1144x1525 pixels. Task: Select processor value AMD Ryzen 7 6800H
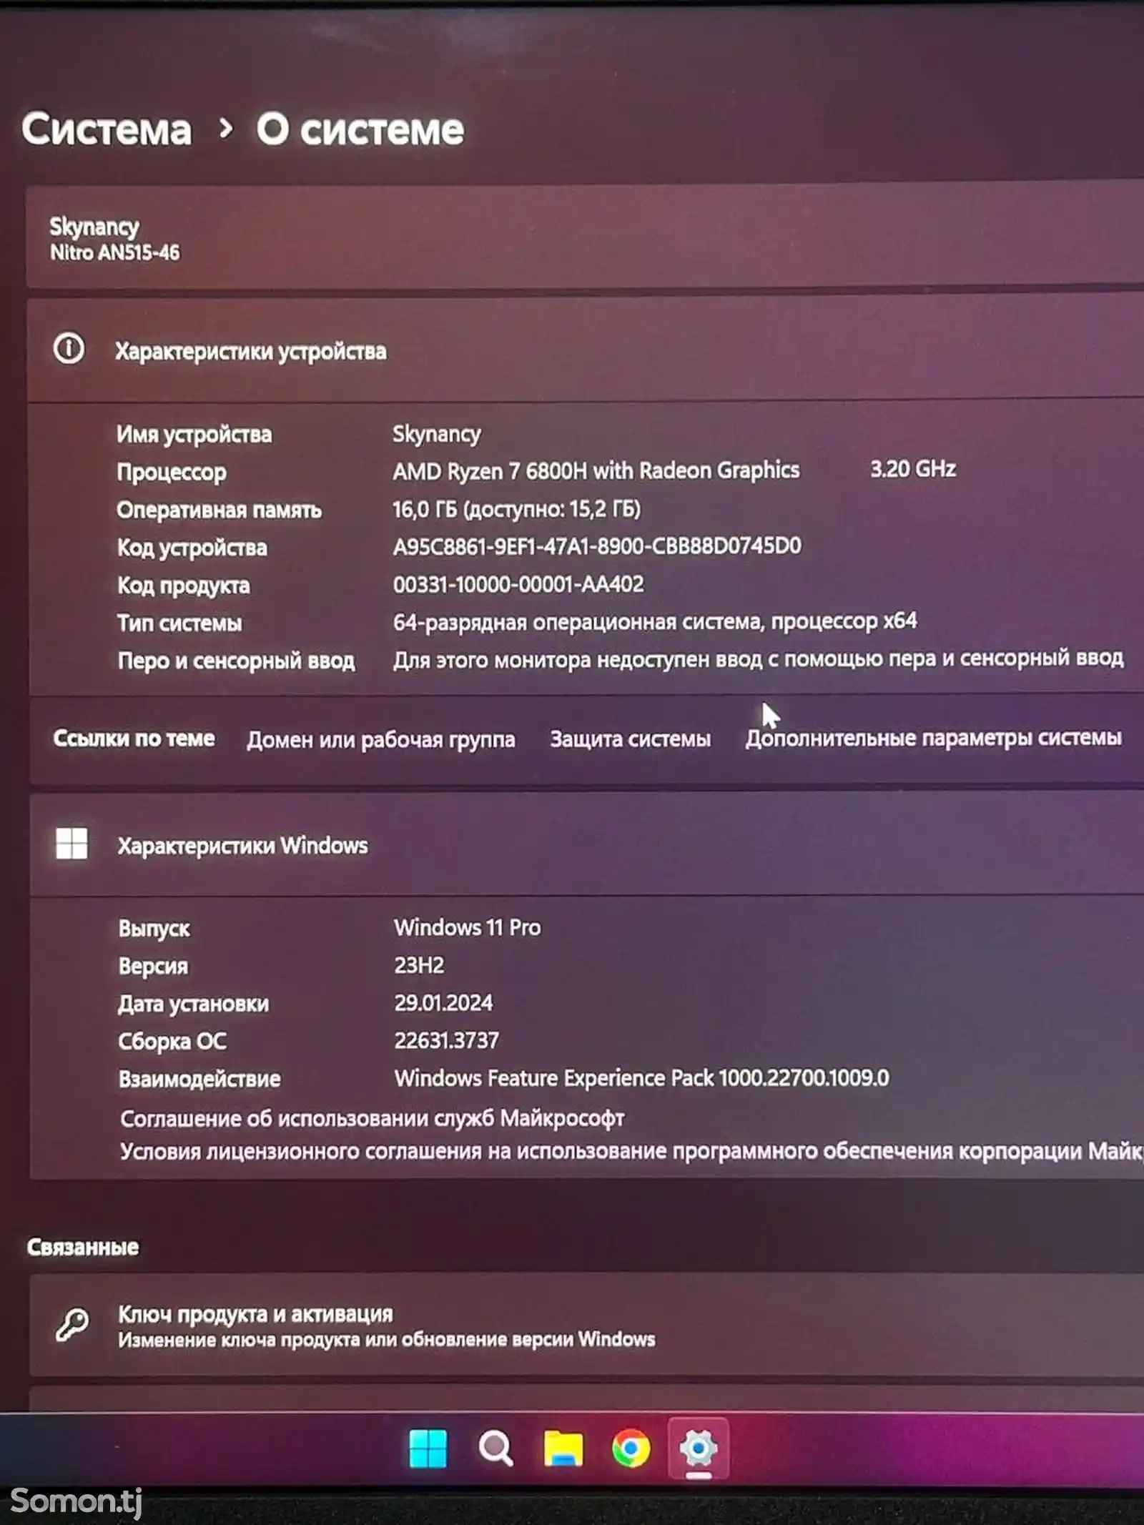tap(596, 470)
